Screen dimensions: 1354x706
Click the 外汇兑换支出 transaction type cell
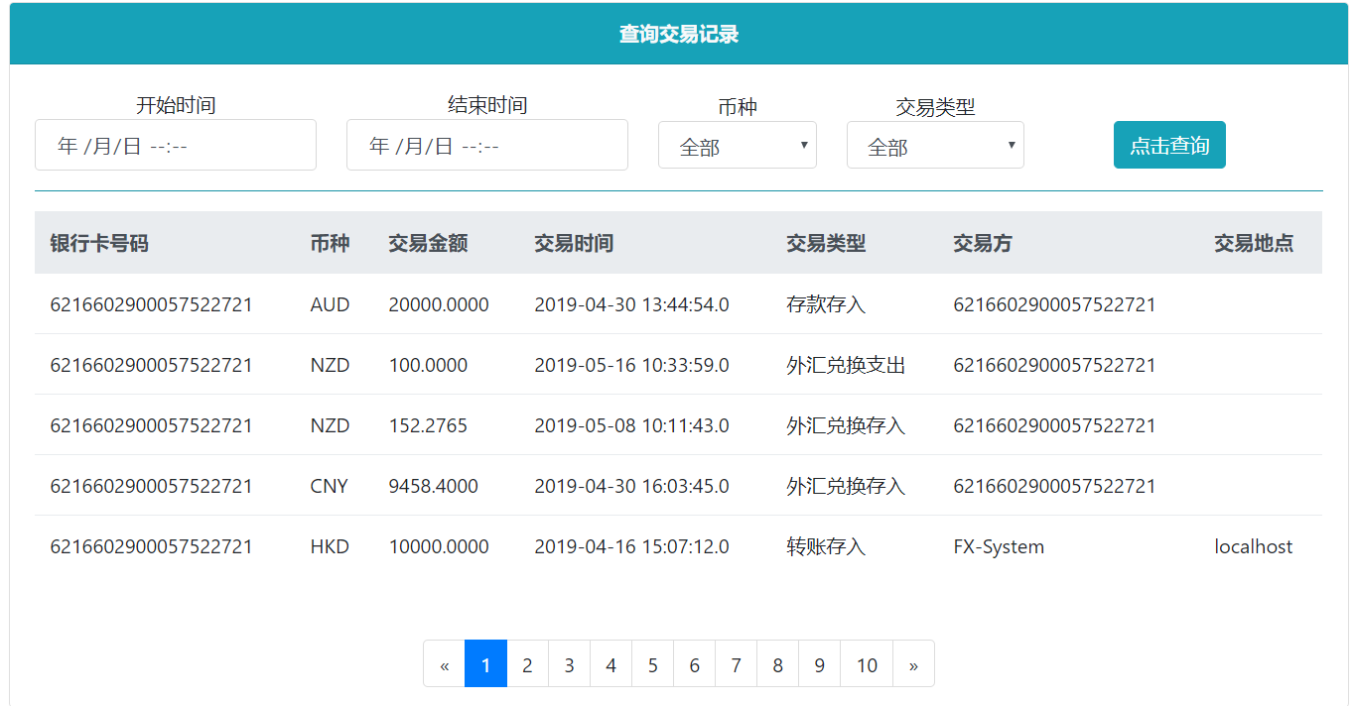point(846,365)
